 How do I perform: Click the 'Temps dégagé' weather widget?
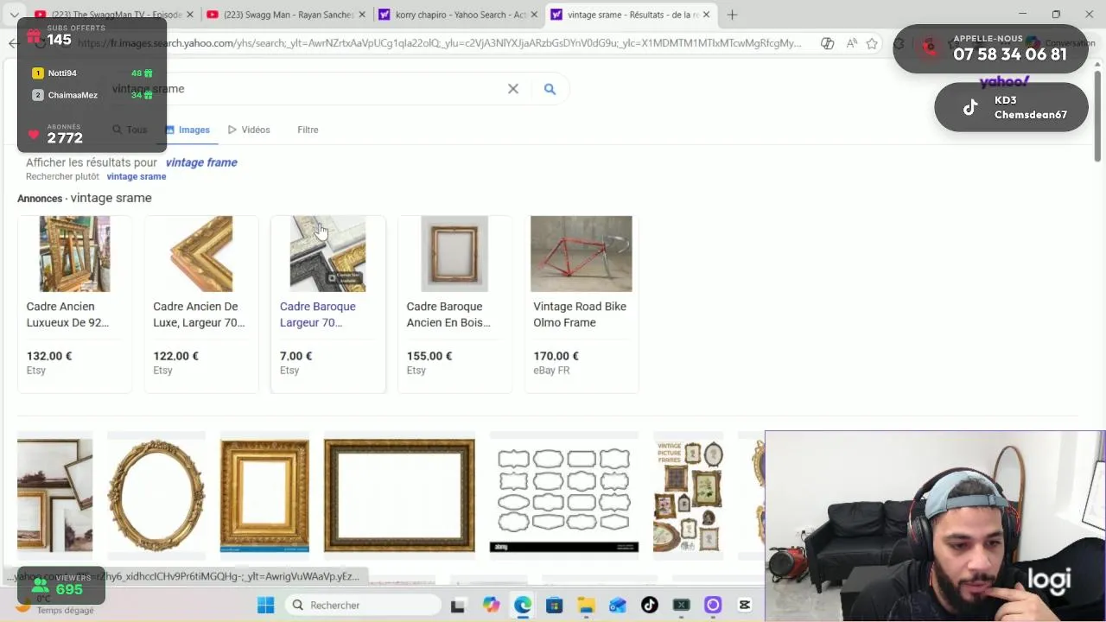[54, 605]
